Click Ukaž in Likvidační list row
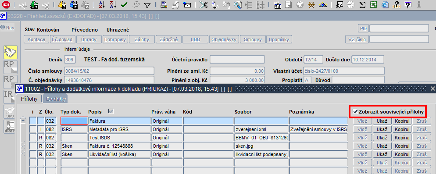This screenshot has width=436, height=174. point(382,154)
